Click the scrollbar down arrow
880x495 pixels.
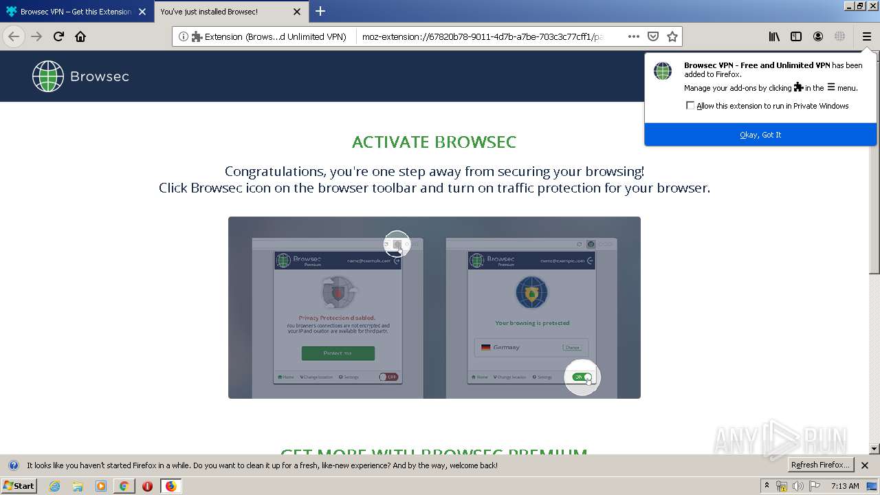(874, 448)
